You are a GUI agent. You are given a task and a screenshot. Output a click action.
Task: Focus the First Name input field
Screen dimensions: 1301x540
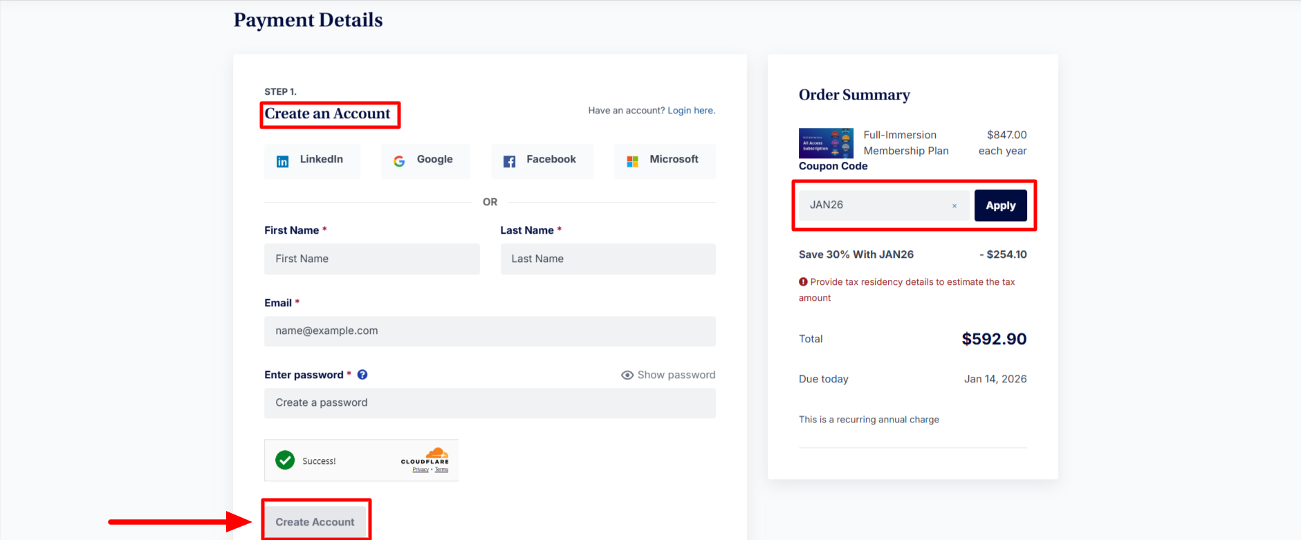click(372, 259)
